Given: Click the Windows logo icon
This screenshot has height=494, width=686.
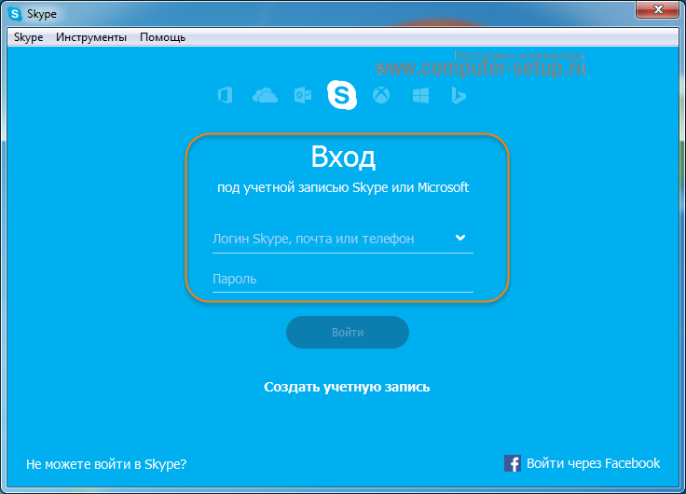Looking at the screenshot, I should pyautogui.click(x=421, y=95).
